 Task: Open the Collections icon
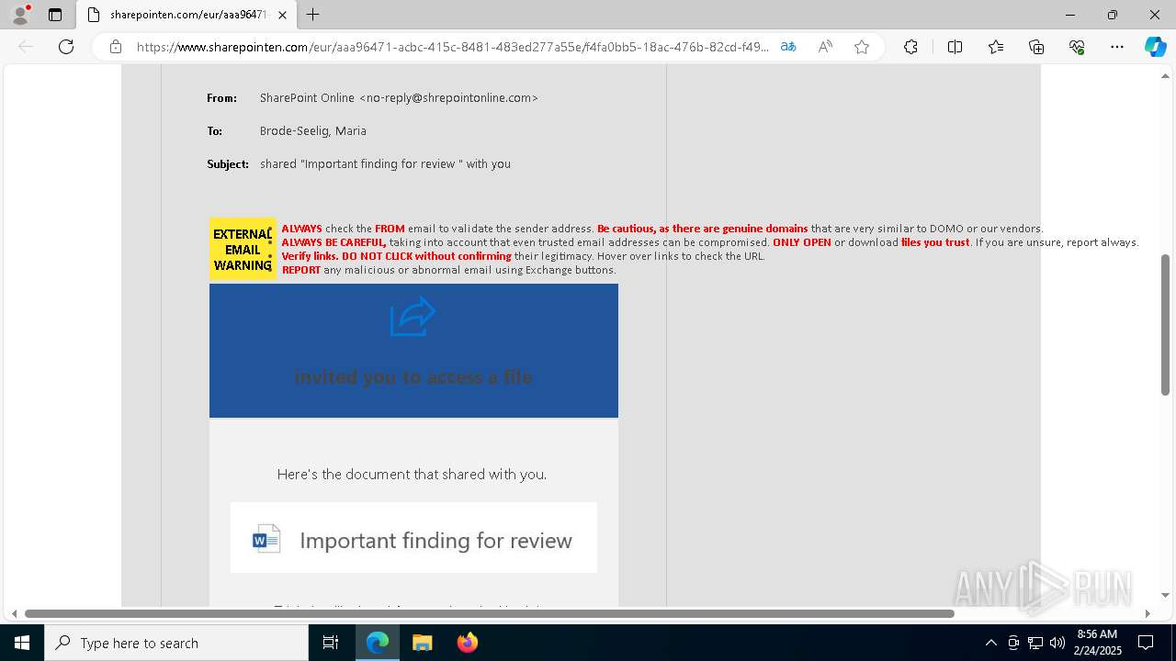pos(1036,47)
